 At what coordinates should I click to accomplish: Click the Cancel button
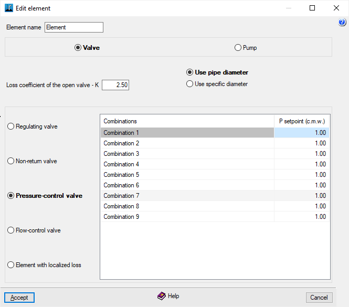coord(319,298)
